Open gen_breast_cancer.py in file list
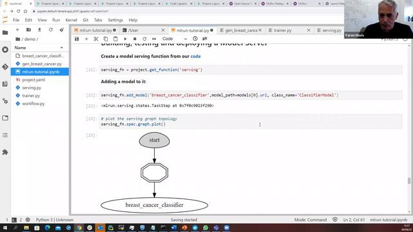Screen dimensions: 413x232 point(40,64)
